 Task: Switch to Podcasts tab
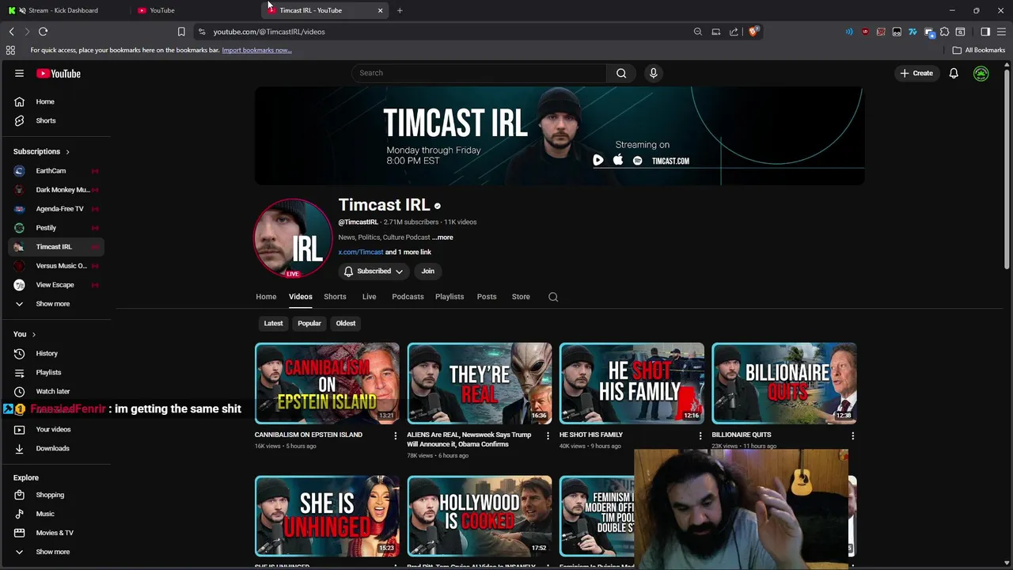coord(408,297)
